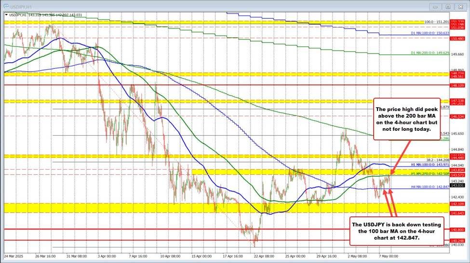
Task: Click the 38.2 - 144.208 retracement label
Action: click(438, 160)
